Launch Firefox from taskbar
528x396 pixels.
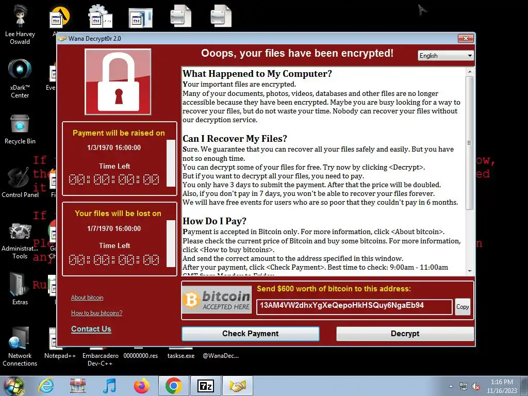(x=141, y=386)
